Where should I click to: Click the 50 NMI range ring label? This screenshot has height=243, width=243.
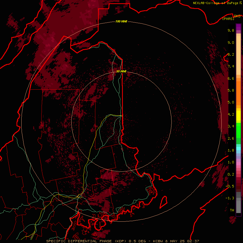(121, 71)
